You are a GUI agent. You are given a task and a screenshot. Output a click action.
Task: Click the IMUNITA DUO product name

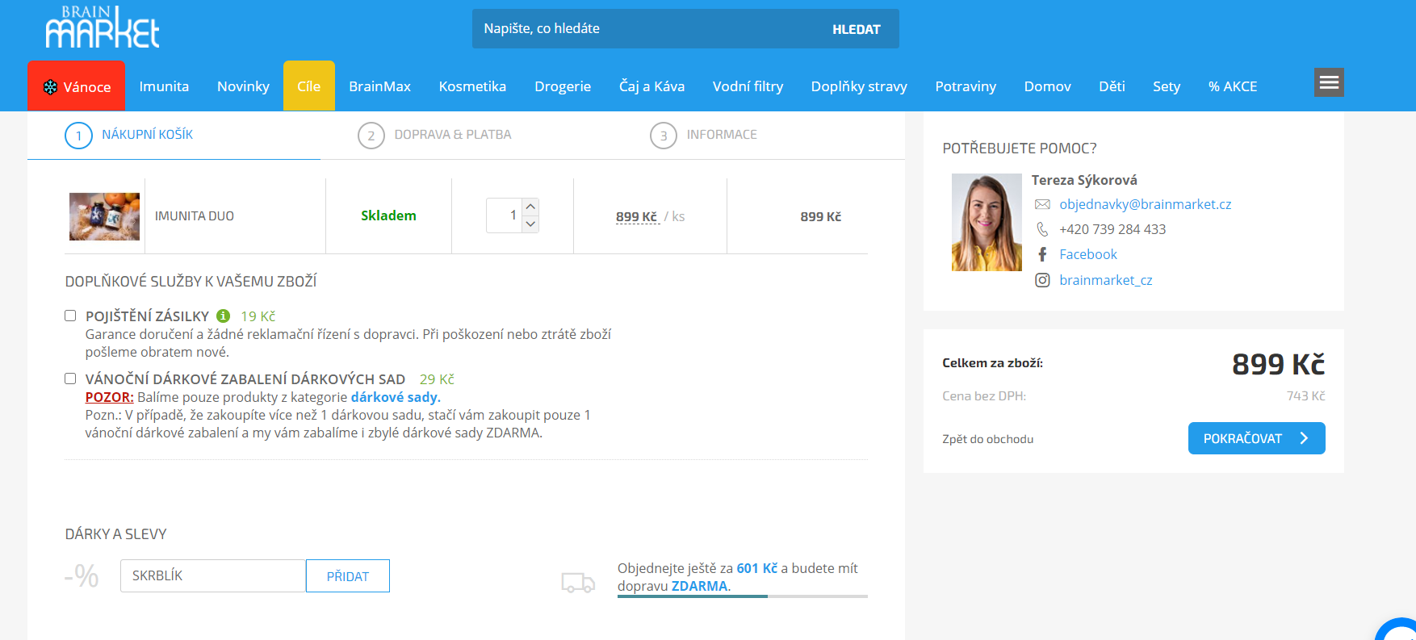195,216
